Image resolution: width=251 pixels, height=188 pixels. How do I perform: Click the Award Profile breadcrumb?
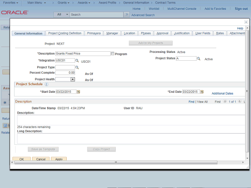point(107,3)
